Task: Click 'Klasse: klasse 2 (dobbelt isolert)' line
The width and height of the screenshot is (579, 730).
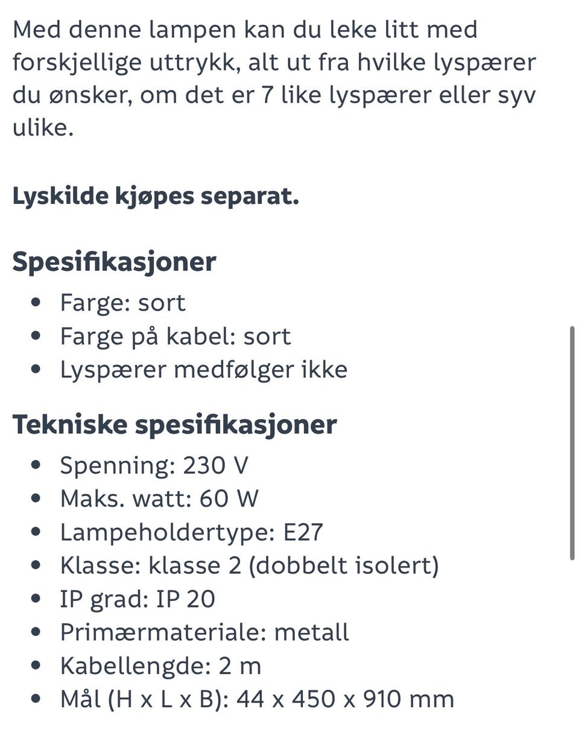Action: tap(249, 566)
